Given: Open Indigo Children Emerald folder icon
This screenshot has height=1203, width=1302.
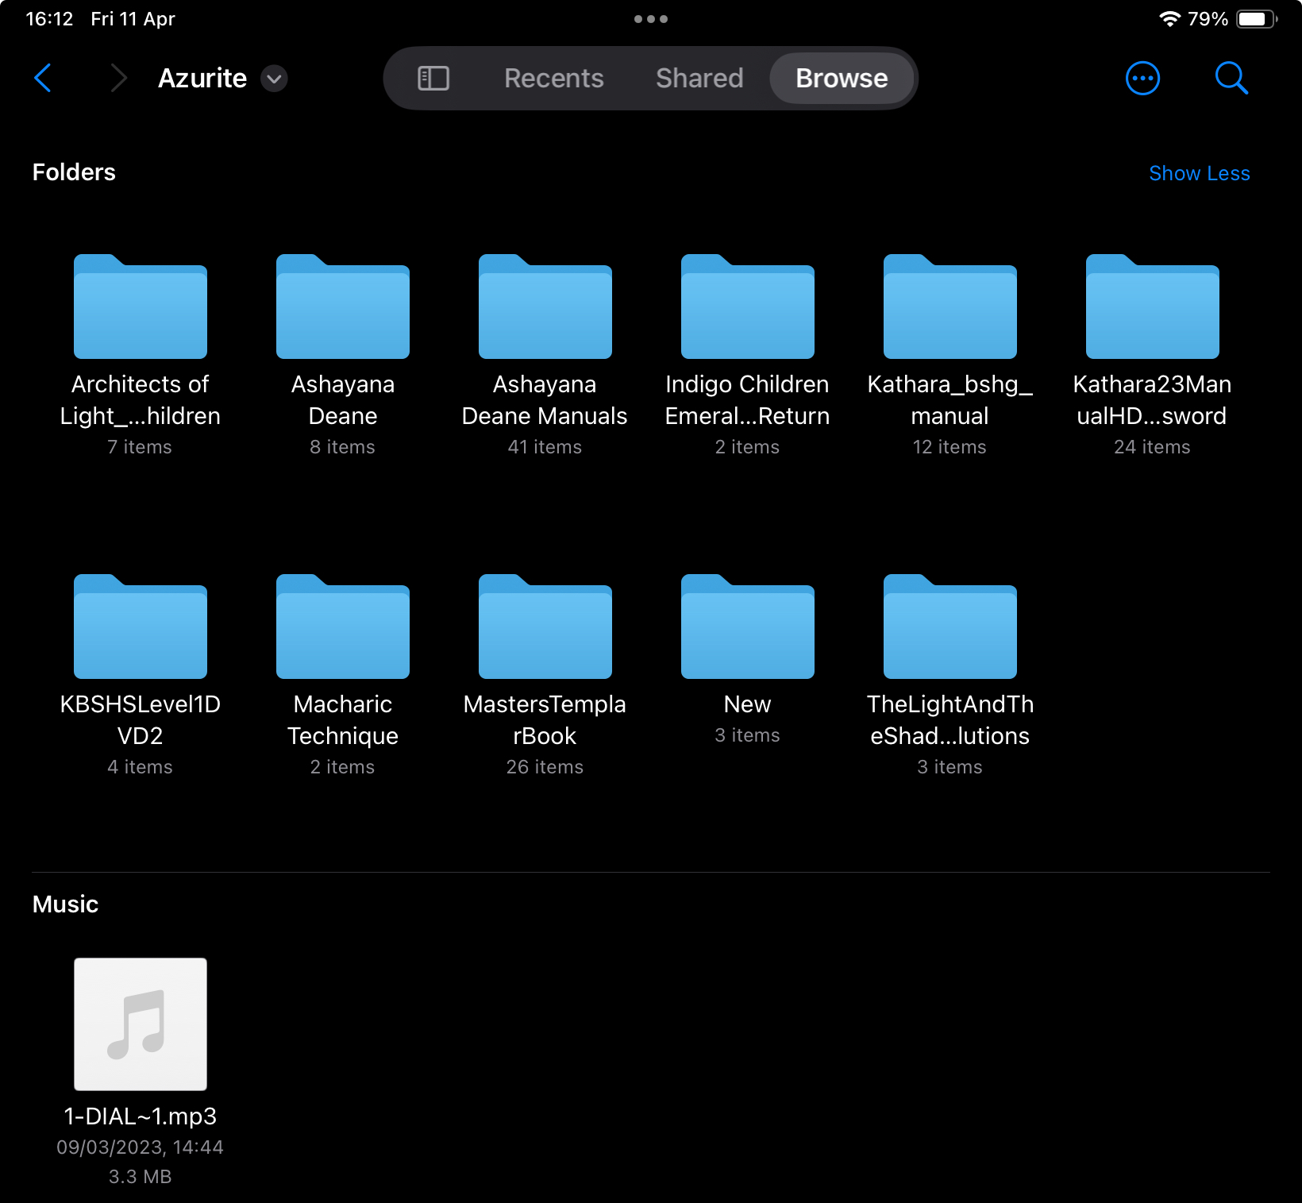Looking at the screenshot, I should point(748,307).
